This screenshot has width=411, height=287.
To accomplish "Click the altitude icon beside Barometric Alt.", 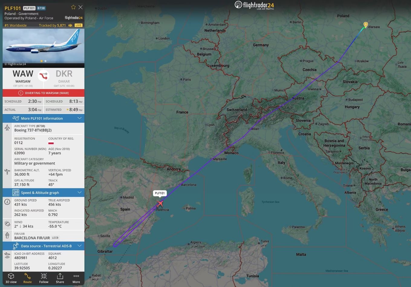I will point(7,172).
